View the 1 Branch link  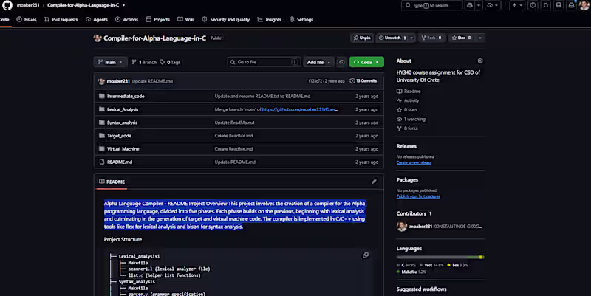pyautogui.click(x=144, y=62)
